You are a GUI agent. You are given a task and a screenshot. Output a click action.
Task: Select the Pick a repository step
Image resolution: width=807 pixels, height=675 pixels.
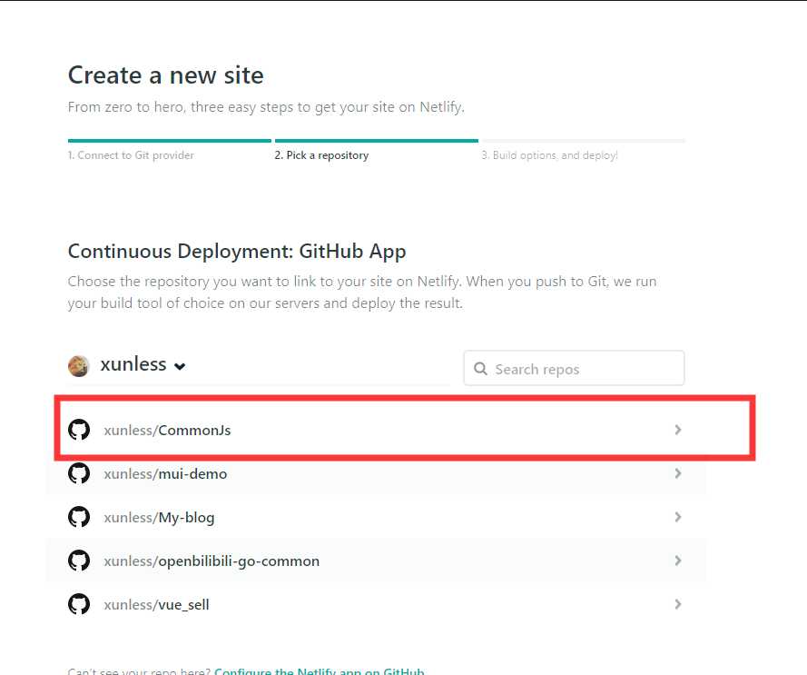coord(321,155)
